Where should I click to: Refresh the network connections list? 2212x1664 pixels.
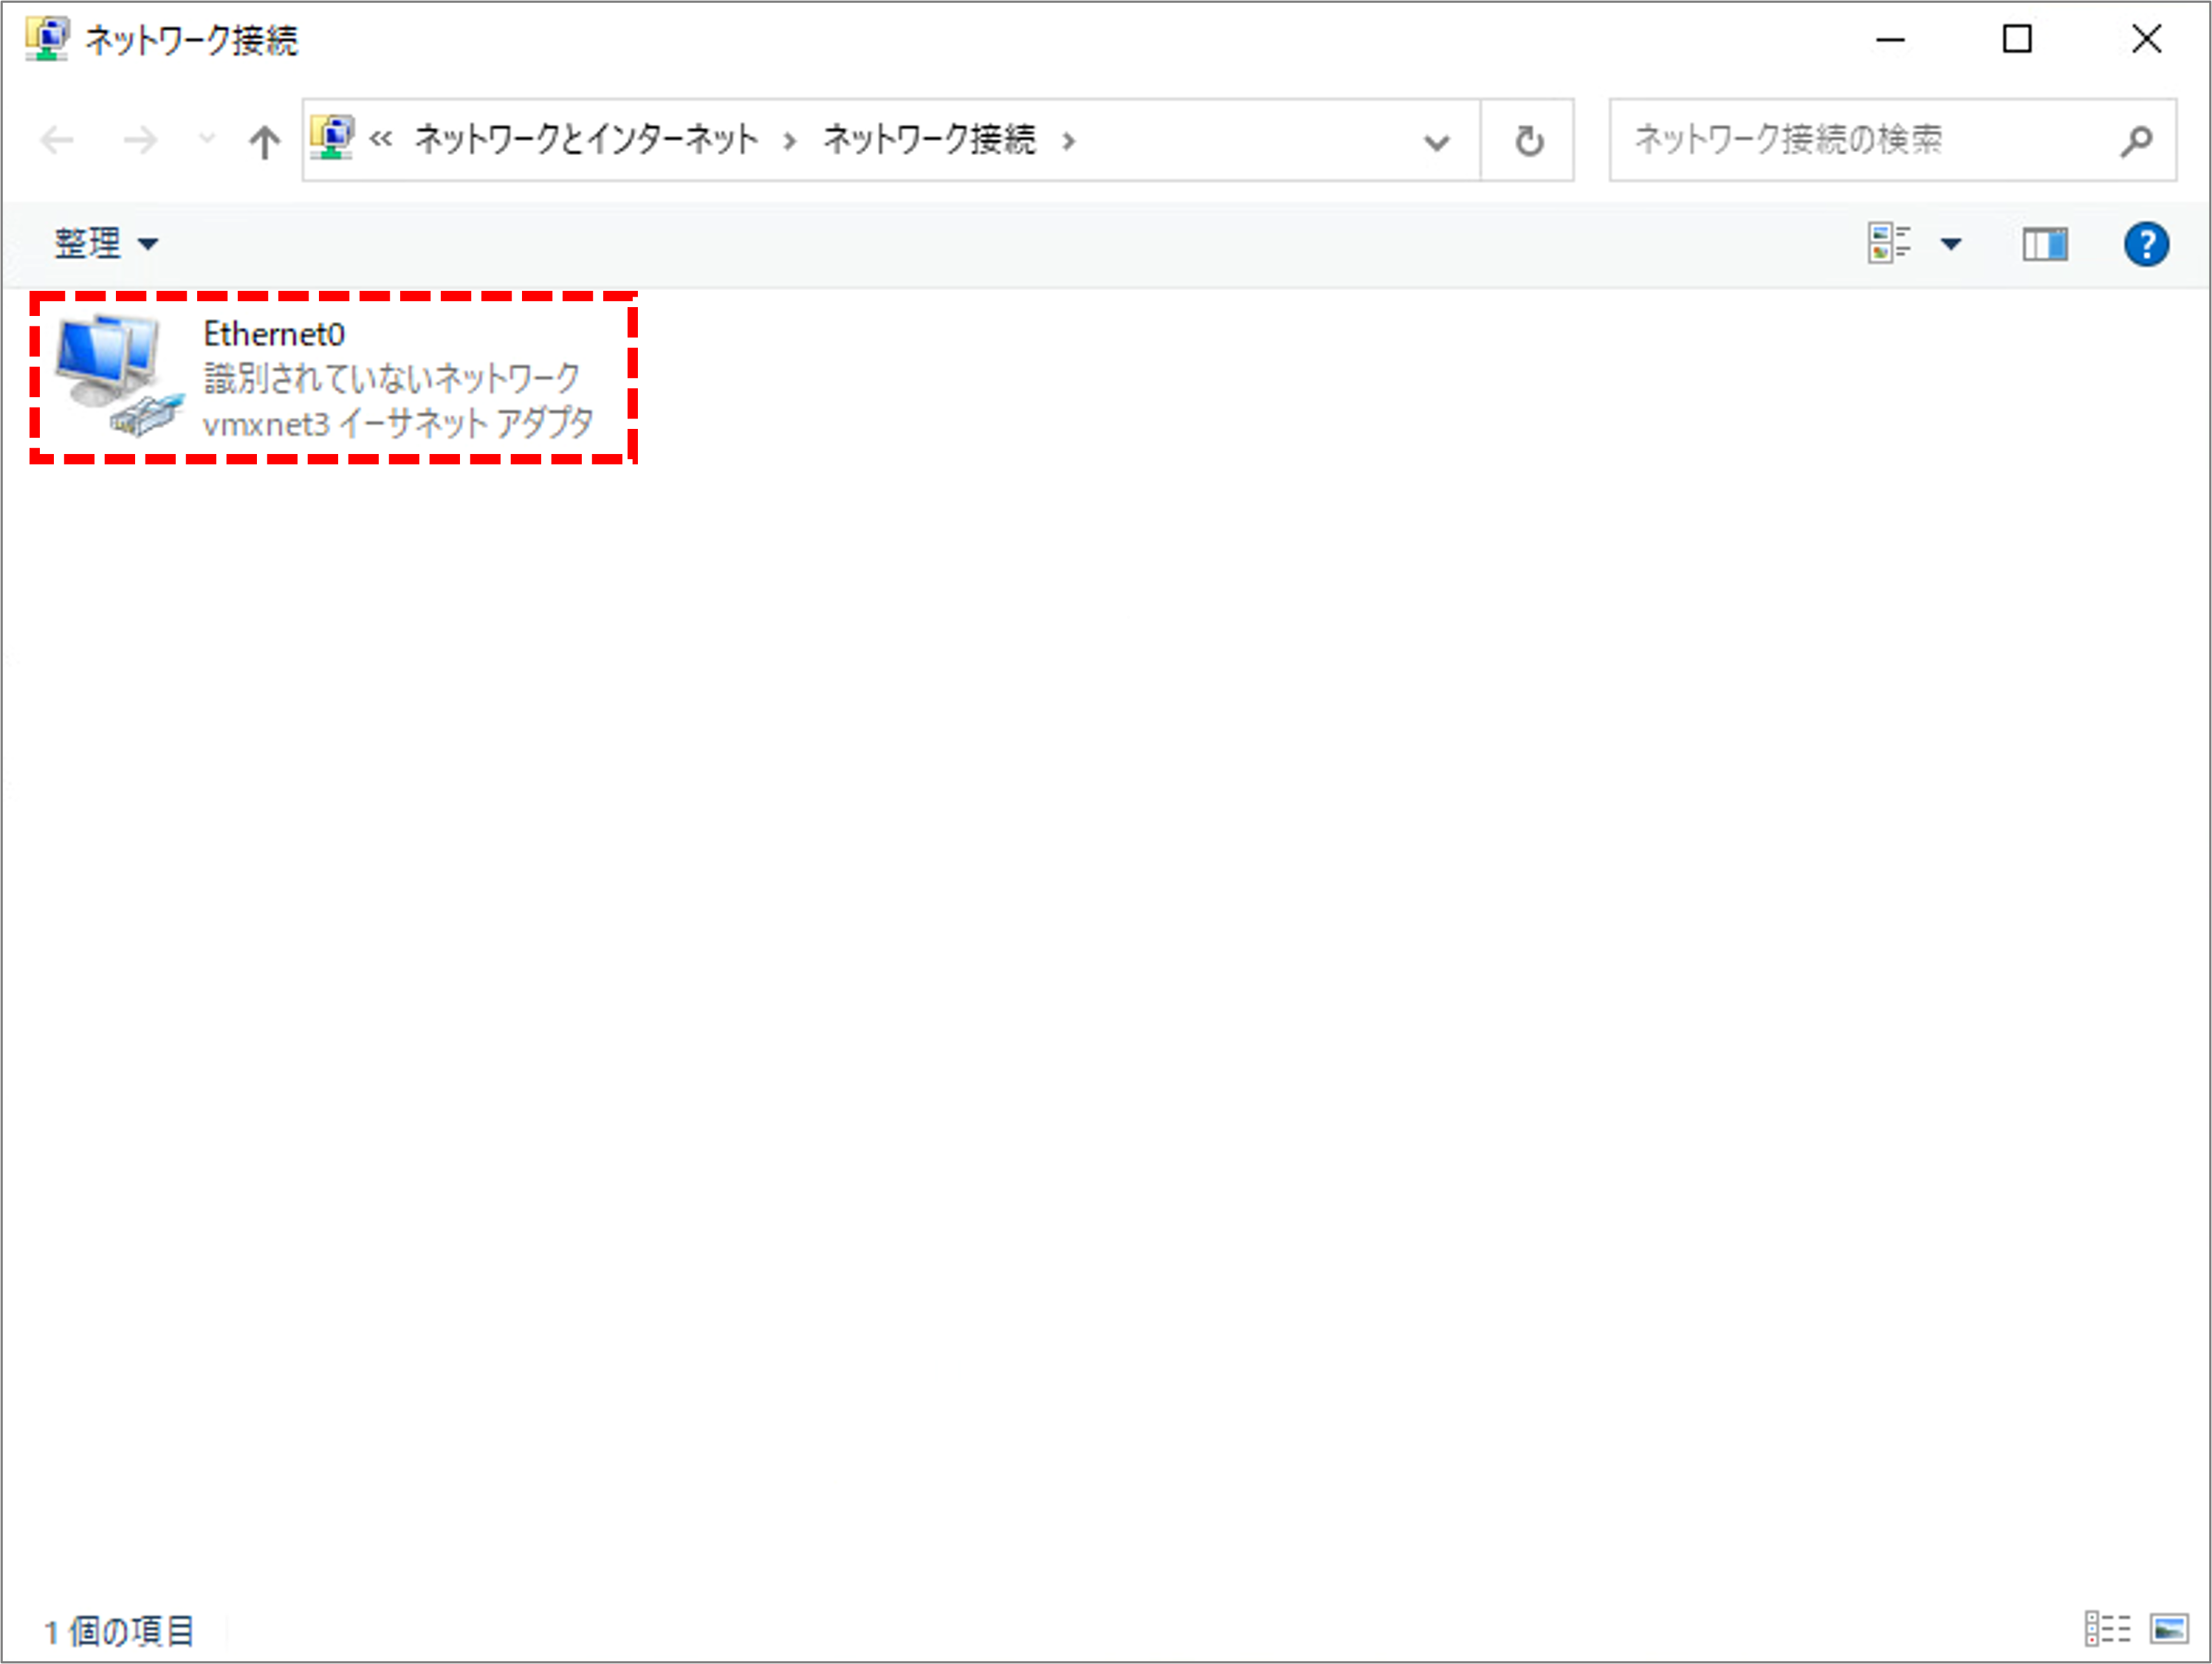click(x=1528, y=141)
